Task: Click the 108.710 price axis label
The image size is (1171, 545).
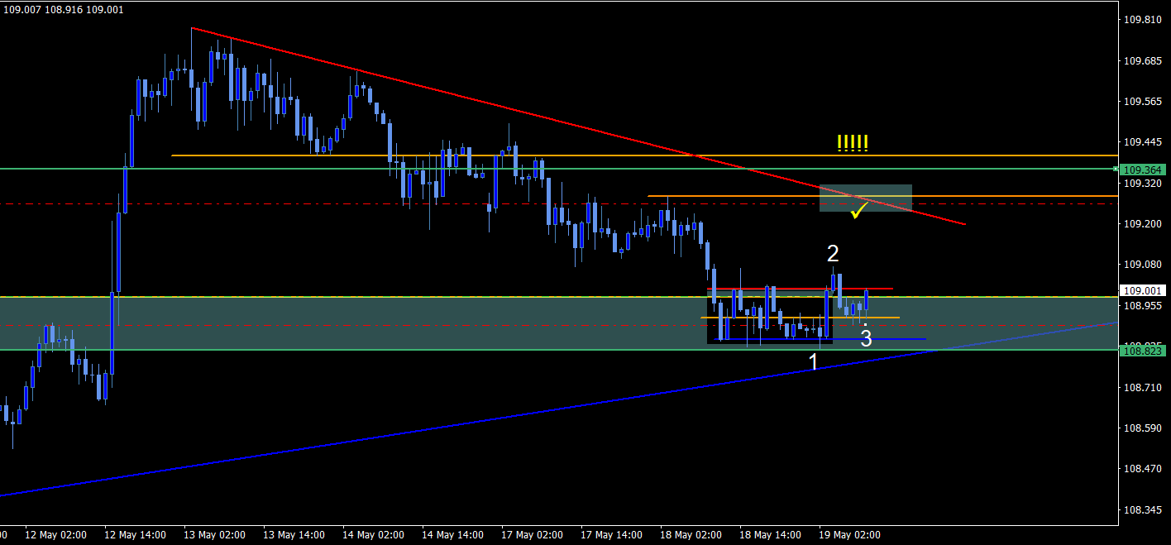Action: click(1142, 388)
